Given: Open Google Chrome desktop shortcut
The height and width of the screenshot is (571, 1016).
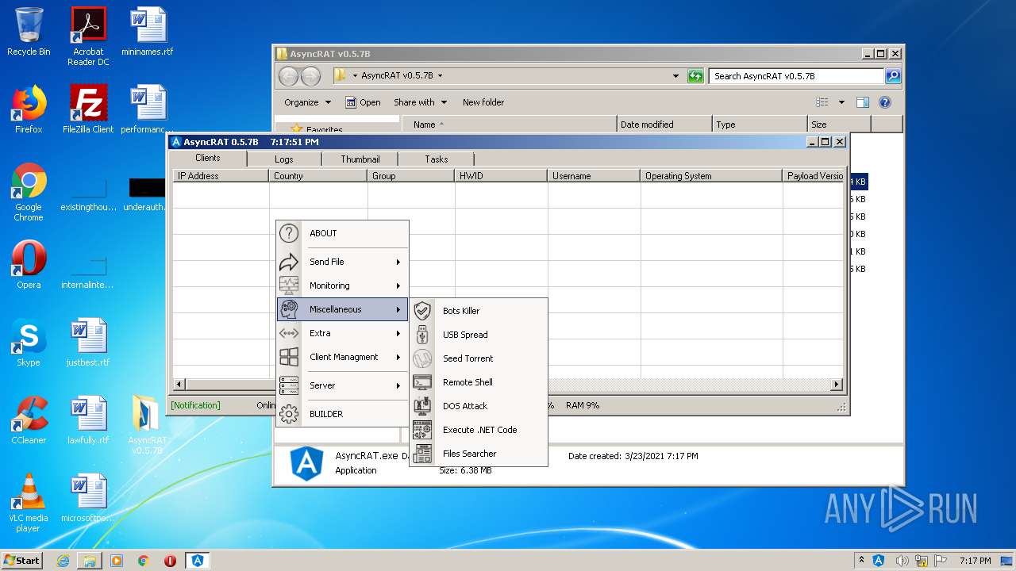Looking at the screenshot, I should (x=29, y=193).
